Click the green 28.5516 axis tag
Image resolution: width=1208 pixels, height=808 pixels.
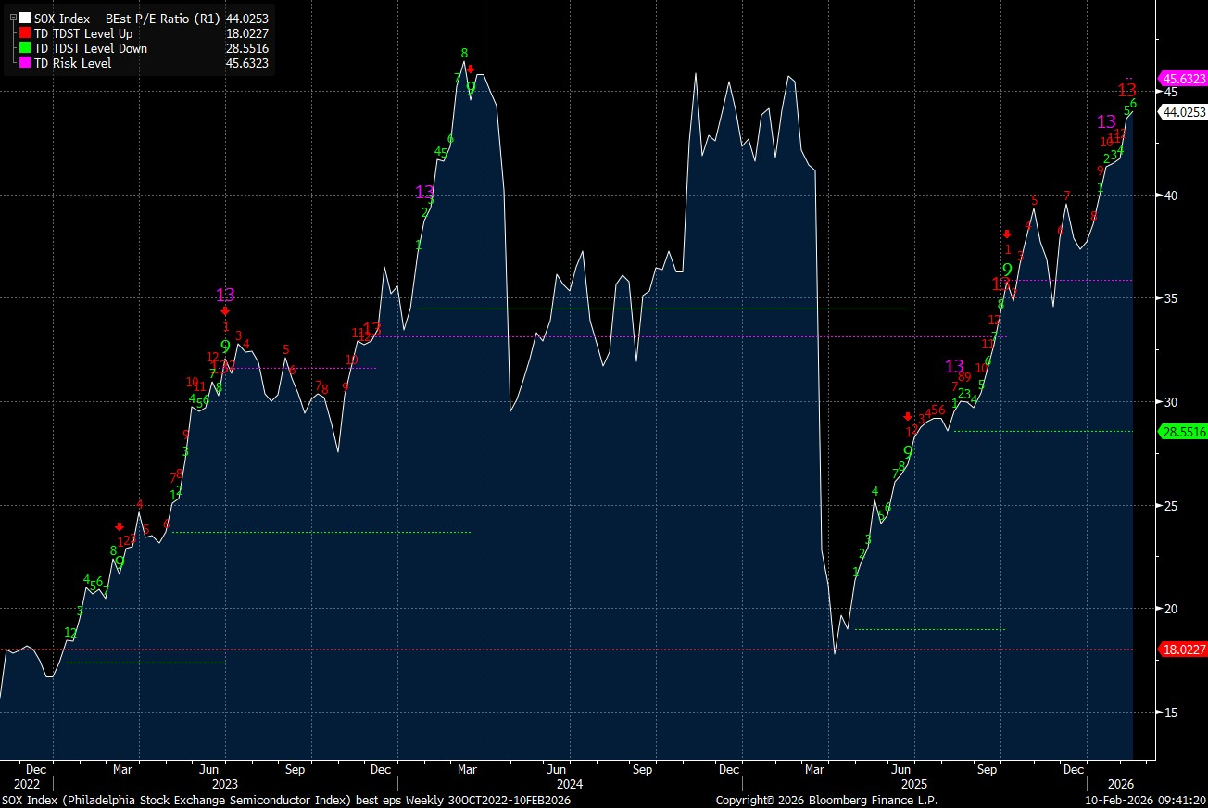(x=1183, y=432)
